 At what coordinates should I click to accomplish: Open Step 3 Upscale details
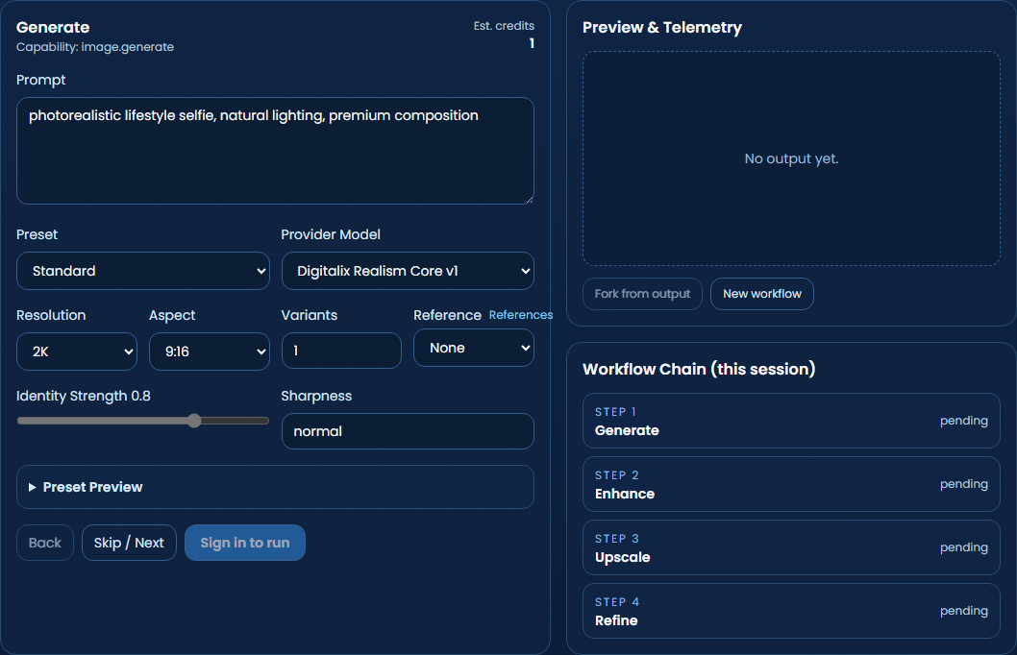tap(791, 546)
